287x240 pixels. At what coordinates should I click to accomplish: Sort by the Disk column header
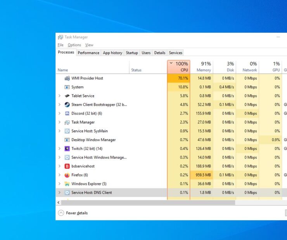coord(225,67)
